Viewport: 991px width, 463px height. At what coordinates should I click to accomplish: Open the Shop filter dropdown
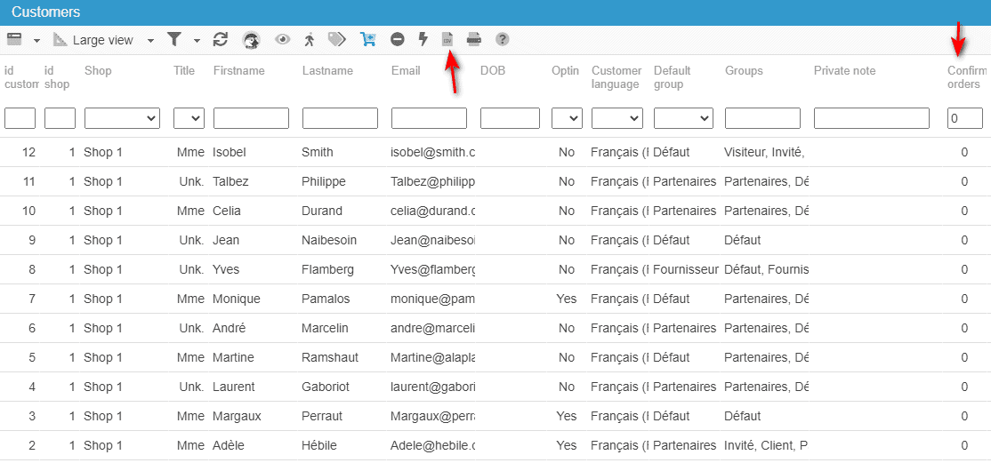click(x=122, y=118)
